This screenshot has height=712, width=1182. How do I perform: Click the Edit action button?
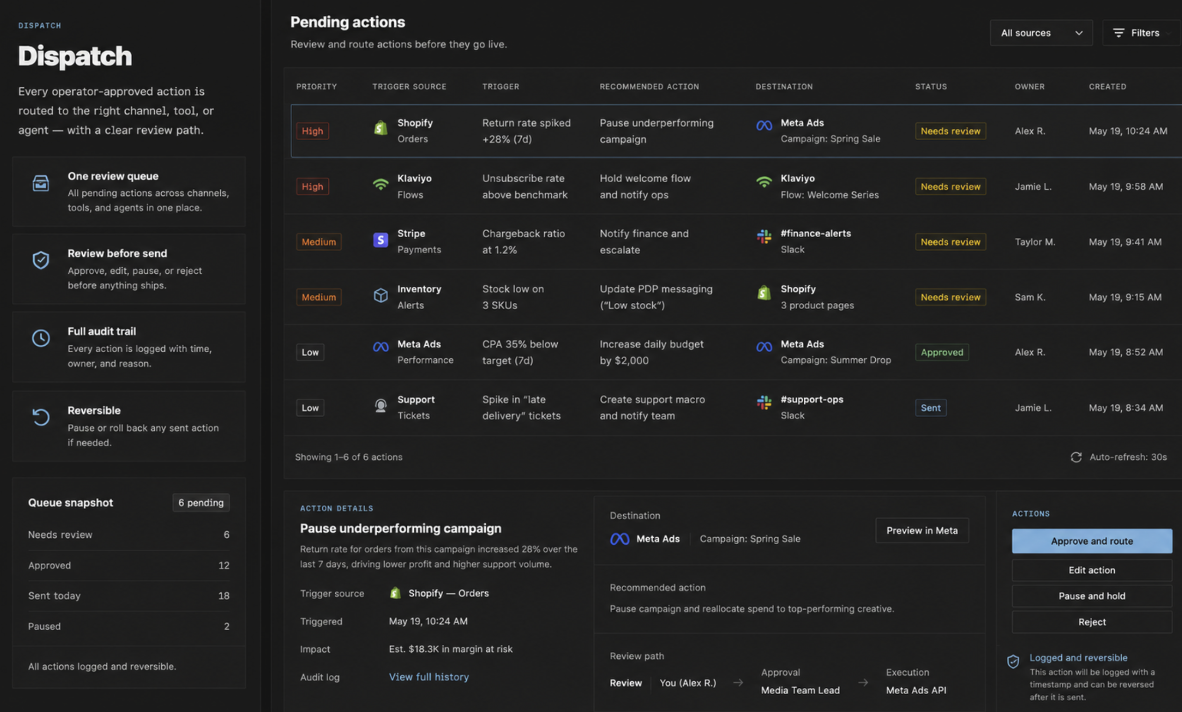[1092, 570]
